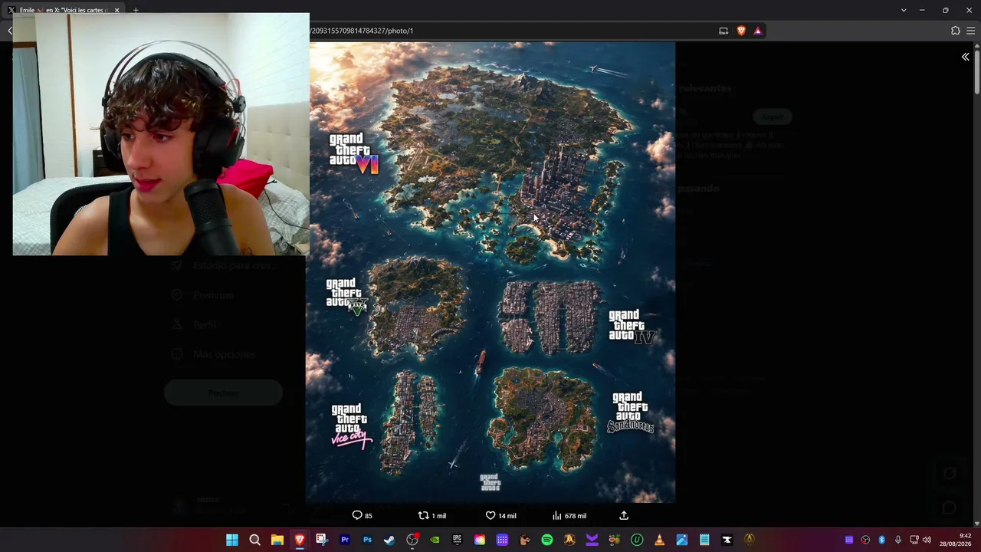Open replies via the comment icon (85)
The image size is (981, 552).
click(362, 516)
